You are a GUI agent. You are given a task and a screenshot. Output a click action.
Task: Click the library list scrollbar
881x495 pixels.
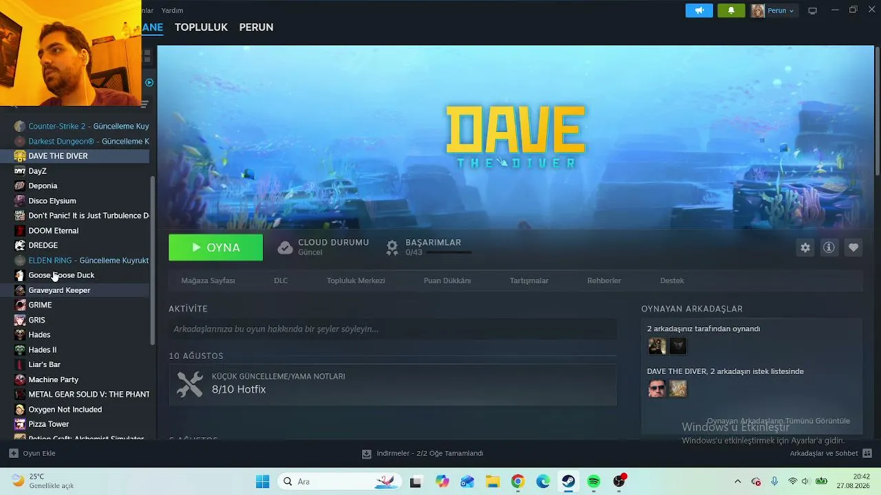(x=153, y=261)
